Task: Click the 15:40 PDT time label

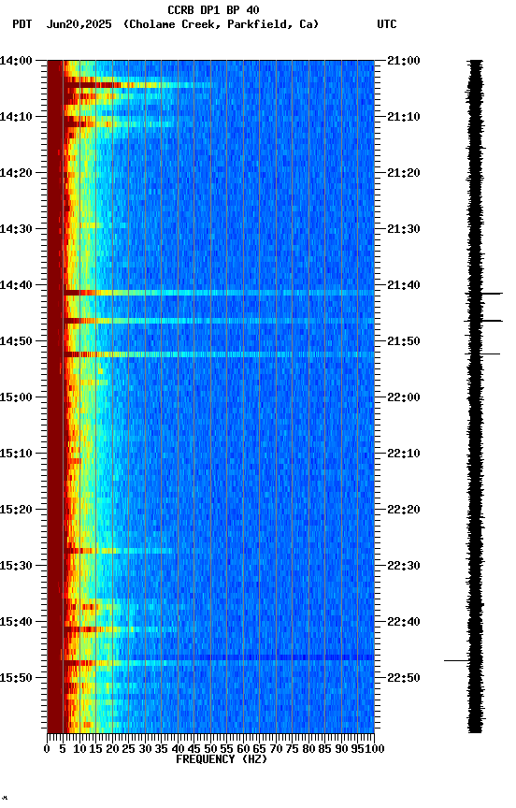Action: tap(16, 623)
